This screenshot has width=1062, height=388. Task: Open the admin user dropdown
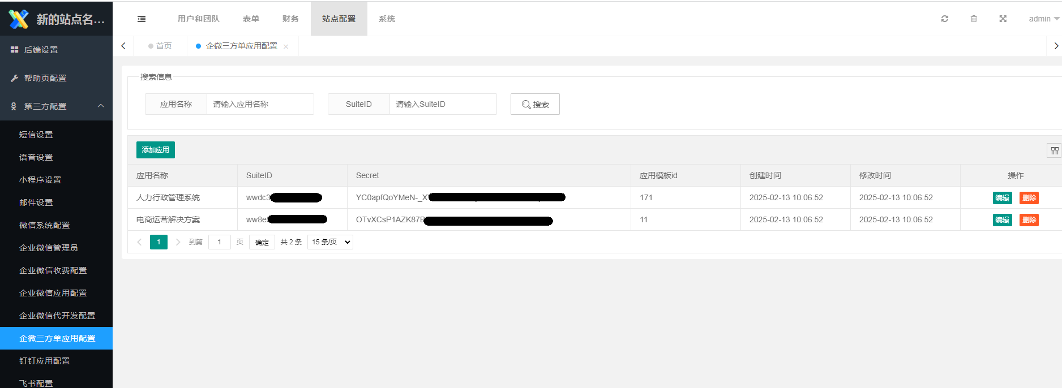(x=1043, y=19)
